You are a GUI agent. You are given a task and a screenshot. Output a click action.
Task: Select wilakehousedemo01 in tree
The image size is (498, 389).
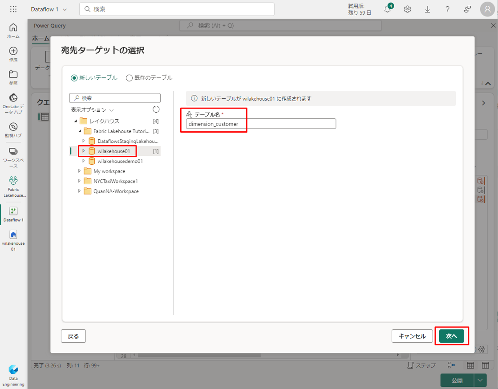120,161
